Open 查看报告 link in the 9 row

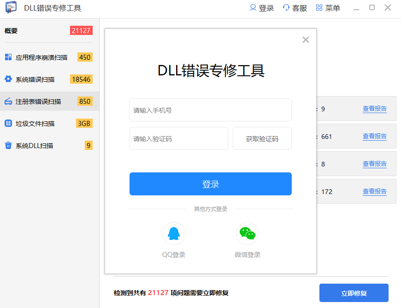point(375,109)
